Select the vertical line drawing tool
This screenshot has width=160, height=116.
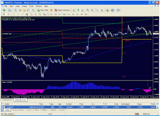pos(14,14)
